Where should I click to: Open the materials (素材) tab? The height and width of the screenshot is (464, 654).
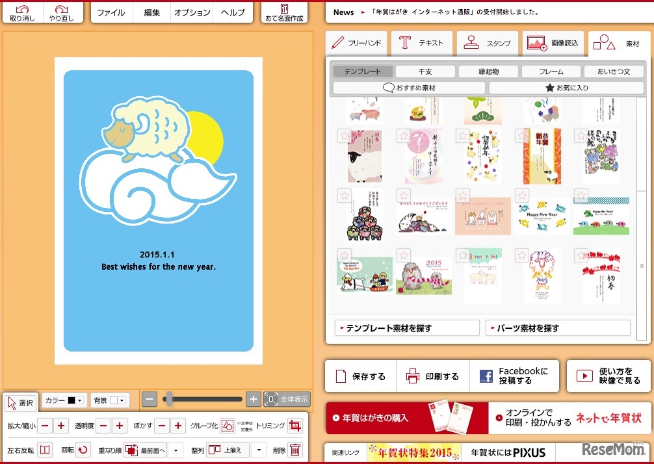point(620,44)
